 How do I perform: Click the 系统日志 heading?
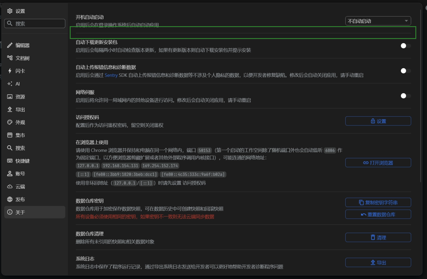click(x=85, y=259)
